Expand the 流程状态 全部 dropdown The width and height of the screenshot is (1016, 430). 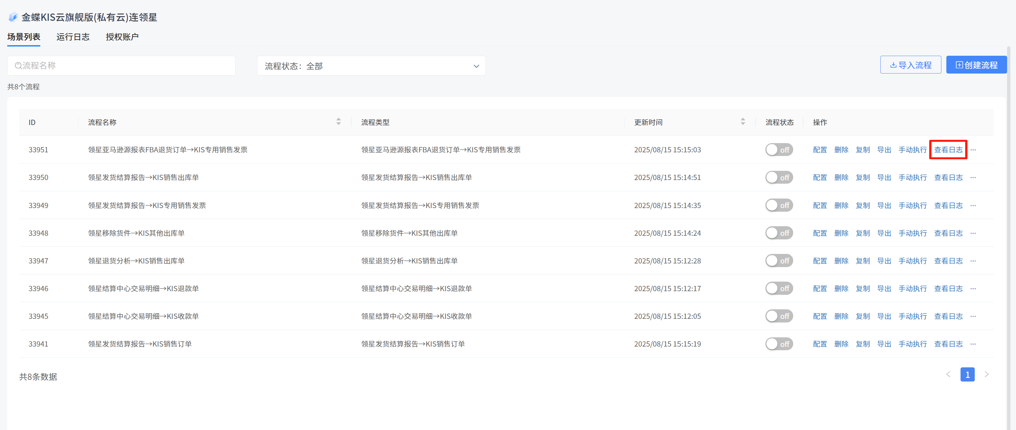point(371,66)
